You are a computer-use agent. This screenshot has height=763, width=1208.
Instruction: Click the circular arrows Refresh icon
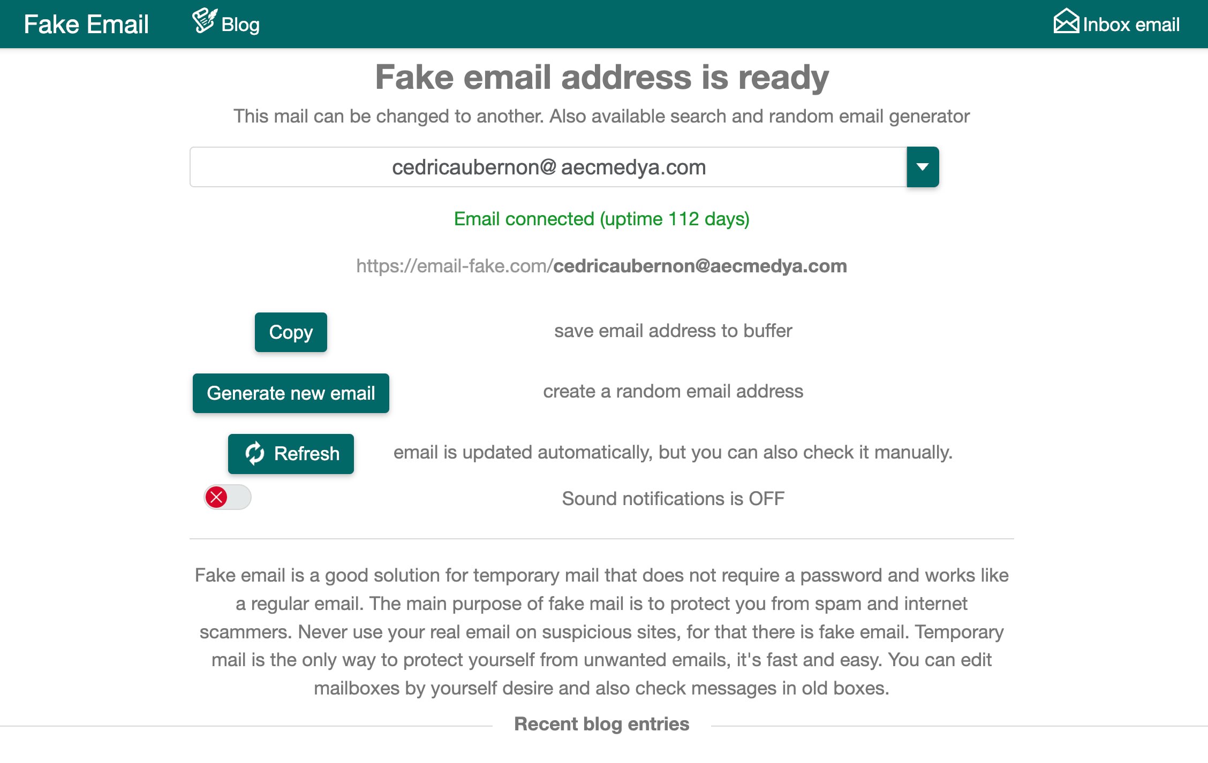click(255, 453)
